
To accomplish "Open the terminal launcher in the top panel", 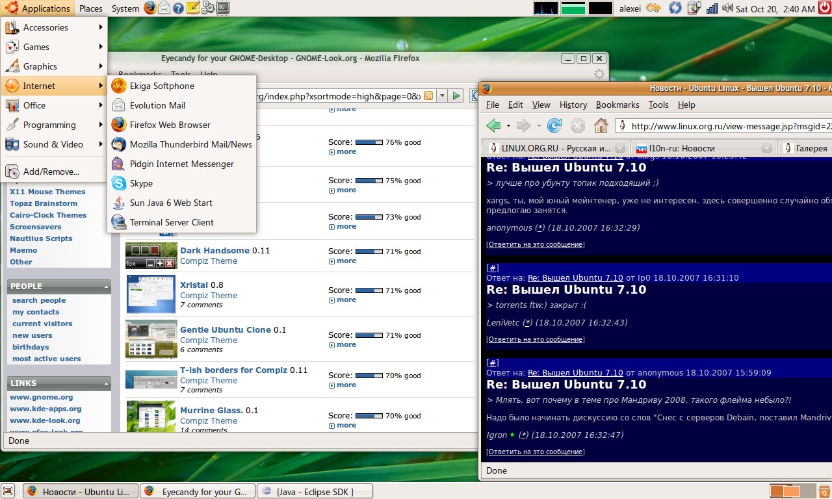I will (x=223, y=8).
